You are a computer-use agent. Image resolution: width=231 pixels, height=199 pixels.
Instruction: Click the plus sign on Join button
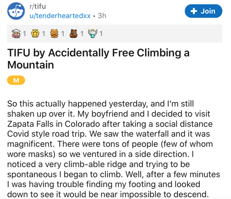(x=193, y=11)
